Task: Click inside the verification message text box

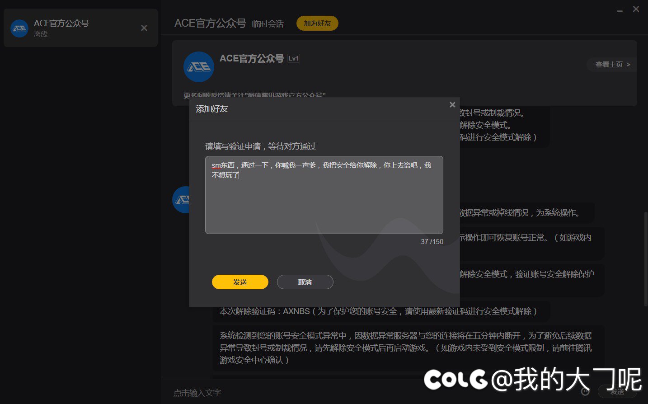Action: (324, 195)
